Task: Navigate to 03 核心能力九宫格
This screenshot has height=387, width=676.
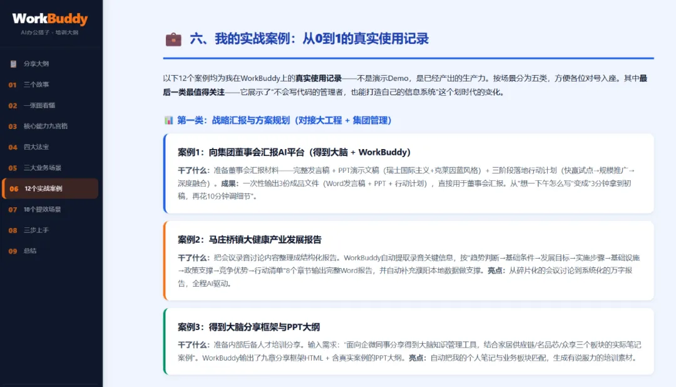Action: point(51,126)
